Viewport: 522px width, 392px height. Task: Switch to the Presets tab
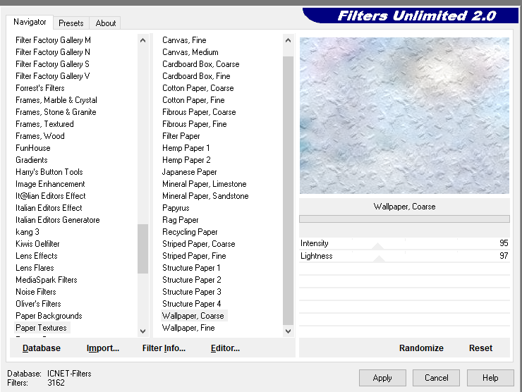click(71, 23)
